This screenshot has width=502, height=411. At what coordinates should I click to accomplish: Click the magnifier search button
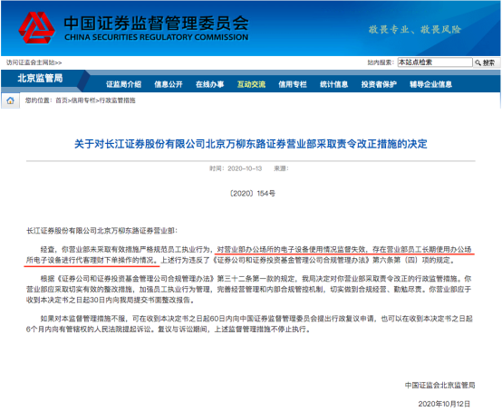pyautogui.click(x=487, y=62)
